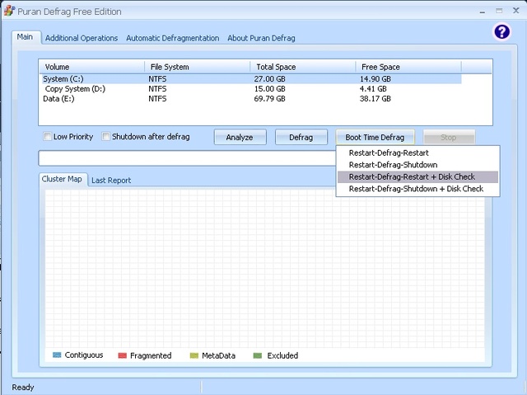Open the blue help question mark icon

tap(501, 32)
